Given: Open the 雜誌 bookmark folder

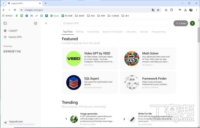Looking at the screenshot, I should coord(91,16).
